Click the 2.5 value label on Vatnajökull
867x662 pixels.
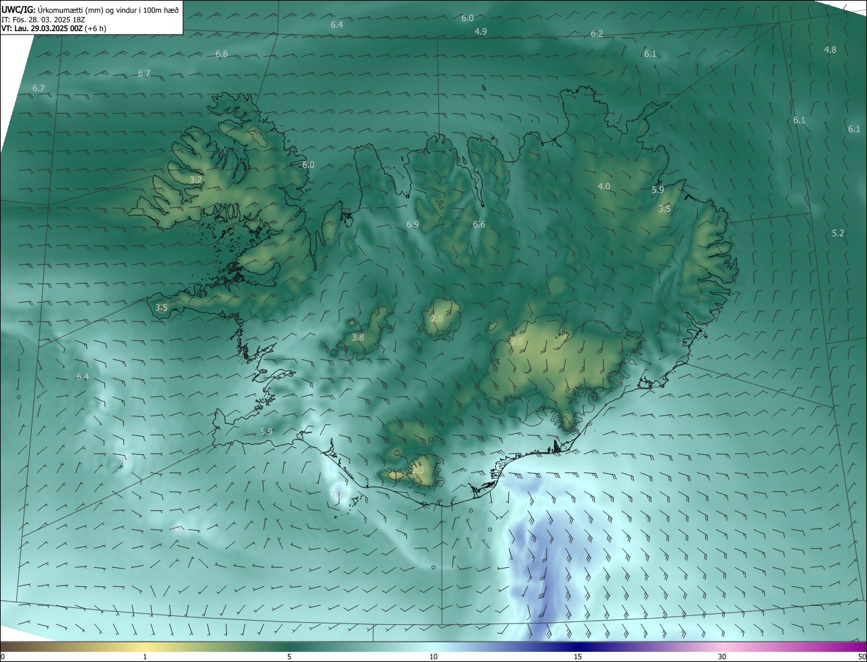coord(517,343)
